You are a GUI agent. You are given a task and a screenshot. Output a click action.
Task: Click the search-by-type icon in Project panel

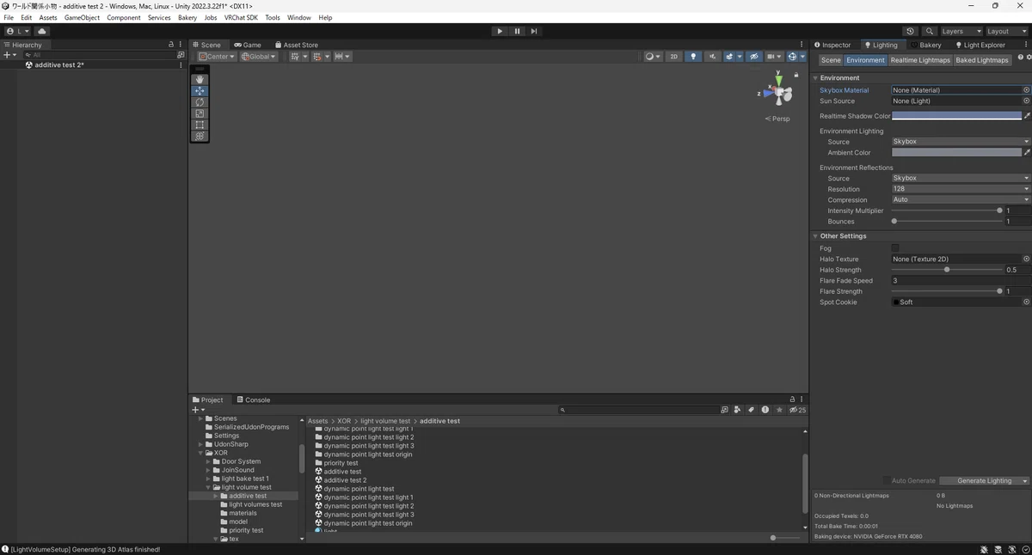(x=738, y=410)
